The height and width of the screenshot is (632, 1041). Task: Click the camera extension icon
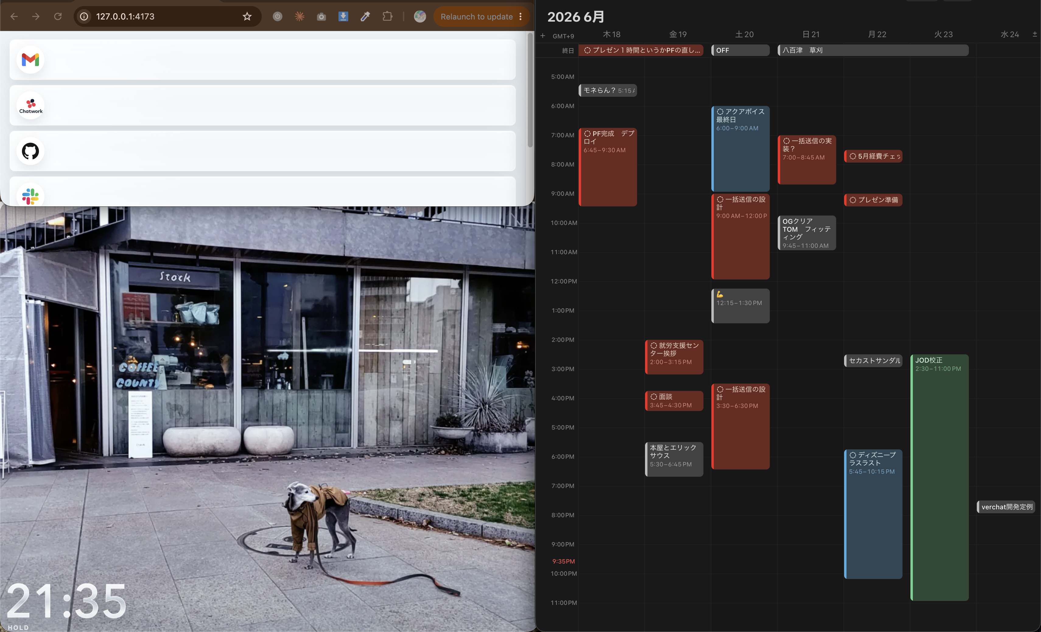321,16
